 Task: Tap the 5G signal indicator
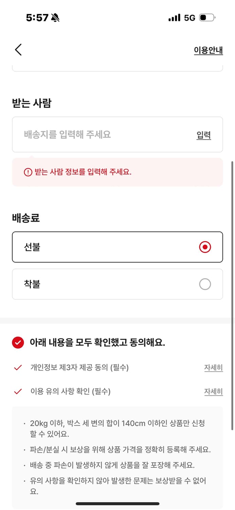coord(188,19)
